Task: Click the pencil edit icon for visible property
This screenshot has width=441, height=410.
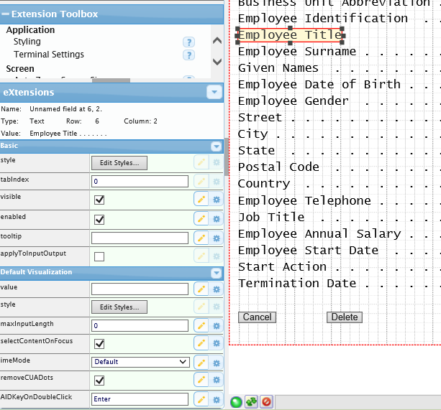Action: coord(201,200)
